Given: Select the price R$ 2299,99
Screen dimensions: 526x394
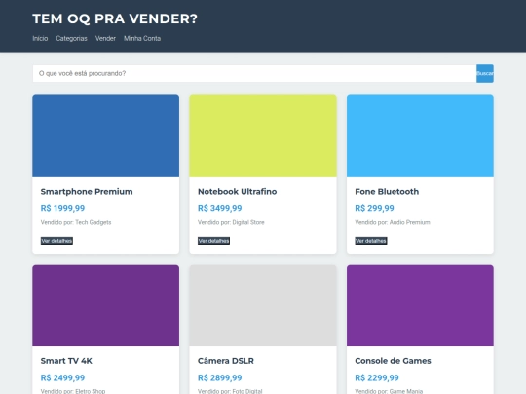Looking at the screenshot, I should [x=377, y=377].
